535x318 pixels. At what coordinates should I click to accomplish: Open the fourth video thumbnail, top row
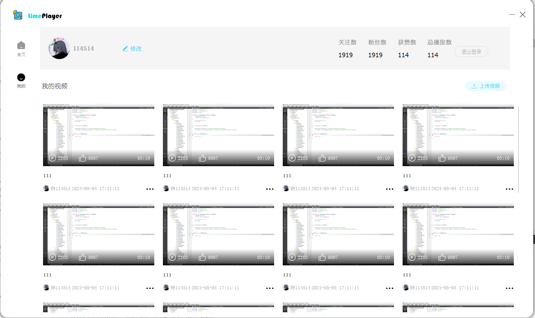click(458, 135)
